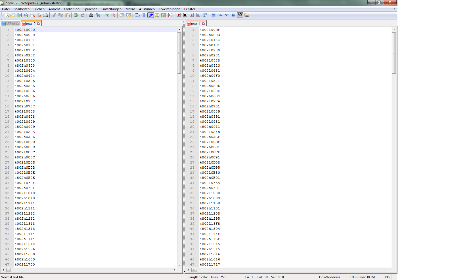Copy selection toolbar icon
469x280 pixels.
point(61,15)
